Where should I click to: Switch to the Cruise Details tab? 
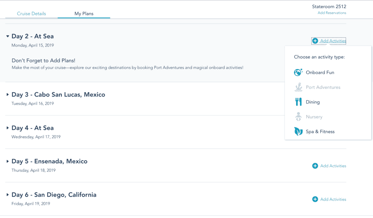tap(31, 13)
